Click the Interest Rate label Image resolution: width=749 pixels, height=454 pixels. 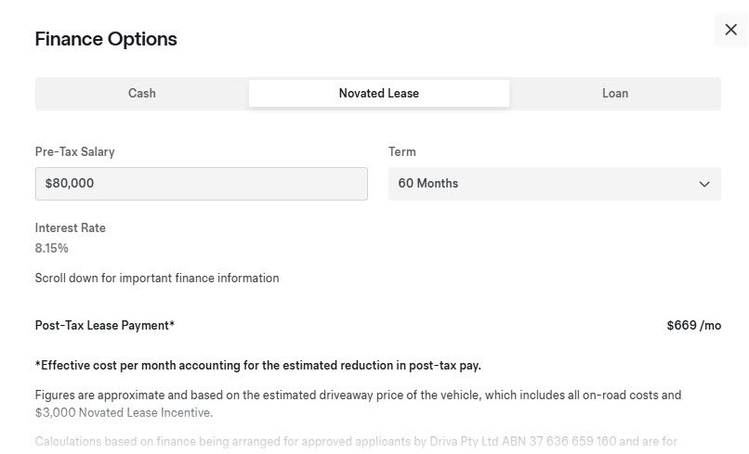pos(71,228)
